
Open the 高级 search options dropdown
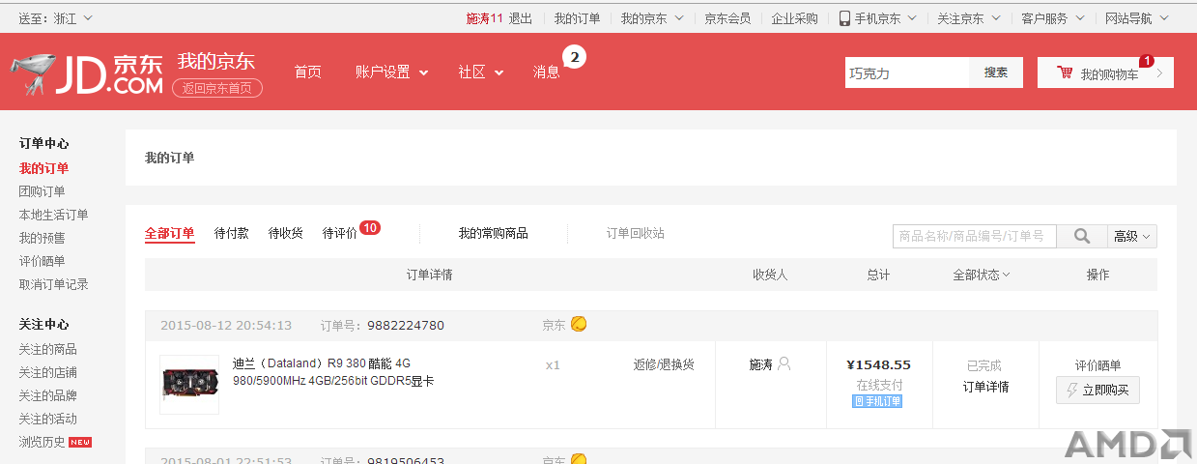[1132, 236]
